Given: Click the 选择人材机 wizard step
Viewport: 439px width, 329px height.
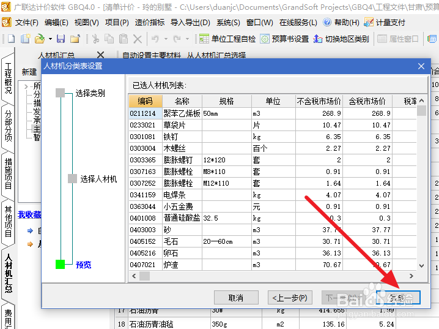Looking at the screenshot, I should click(x=98, y=179).
